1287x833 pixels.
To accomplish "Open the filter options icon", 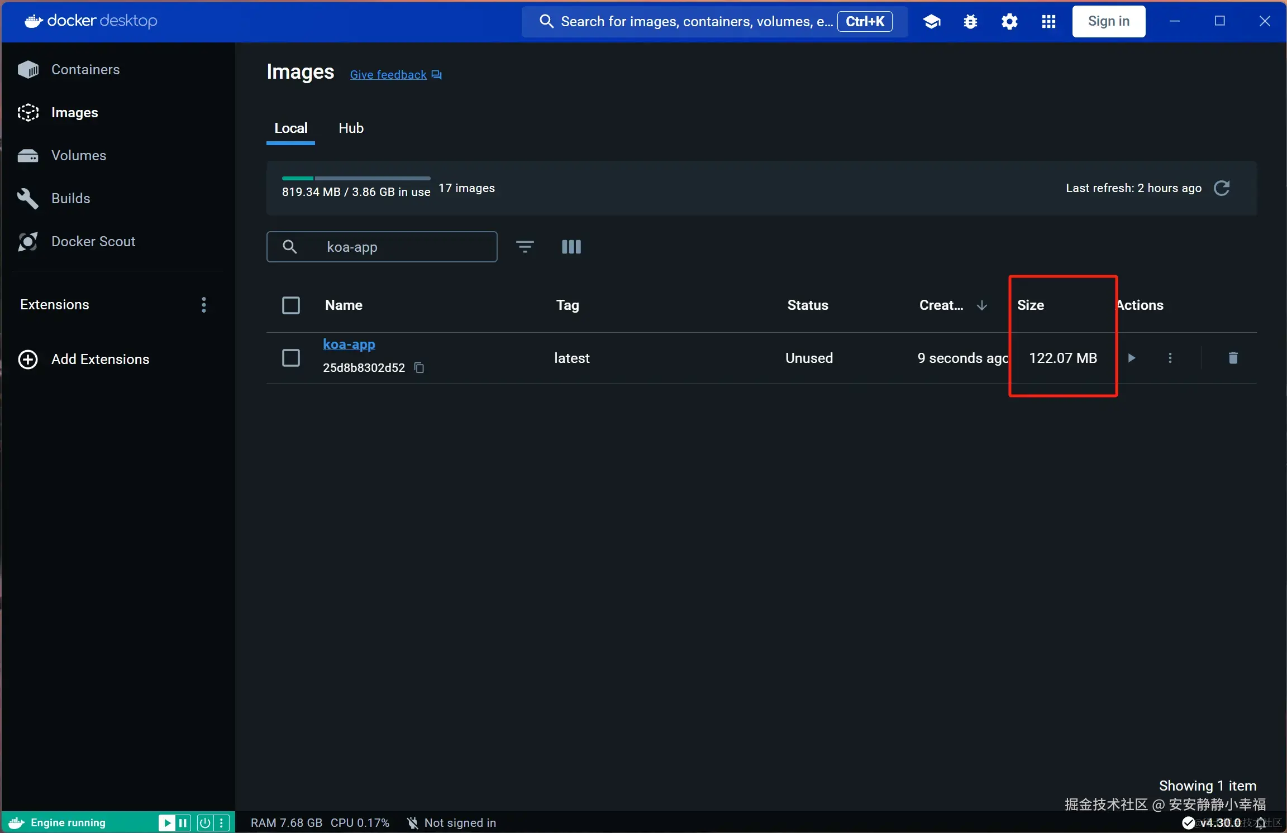I will coord(525,247).
